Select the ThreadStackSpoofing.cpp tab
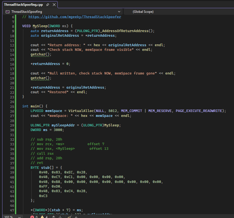This screenshot has width=234, height=218. pyautogui.click(x=24, y=5)
